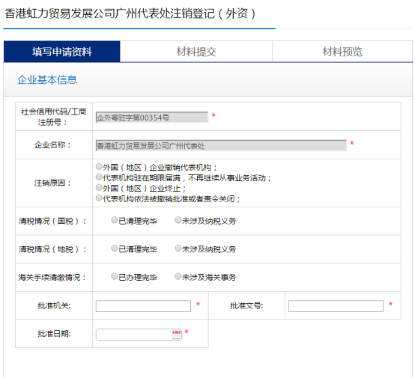Go to 材料预览 tab

[x=342, y=52]
